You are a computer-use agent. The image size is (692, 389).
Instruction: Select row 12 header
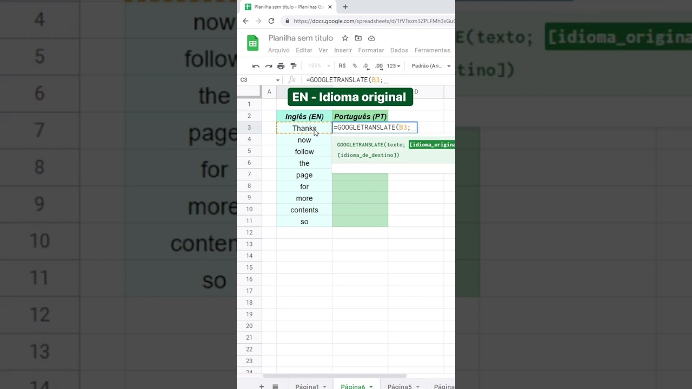point(249,233)
